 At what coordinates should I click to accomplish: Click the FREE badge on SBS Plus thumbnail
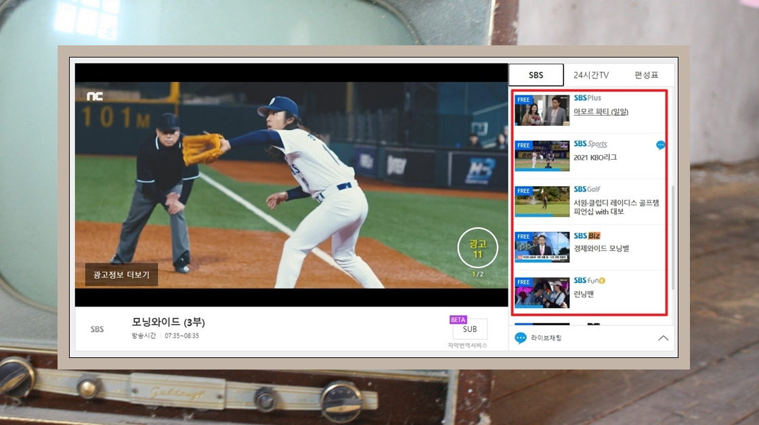click(523, 99)
